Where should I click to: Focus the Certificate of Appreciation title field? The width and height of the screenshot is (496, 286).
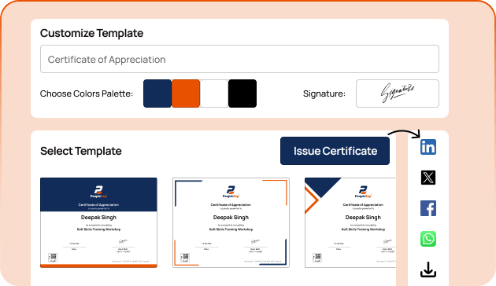239,59
